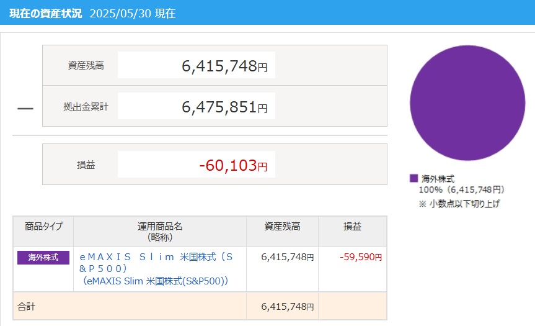Image resolution: width=535 pixels, height=326 pixels.
Task: Click the ※ 小数点以下切り上げ note
Action: (x=459, y=204)
